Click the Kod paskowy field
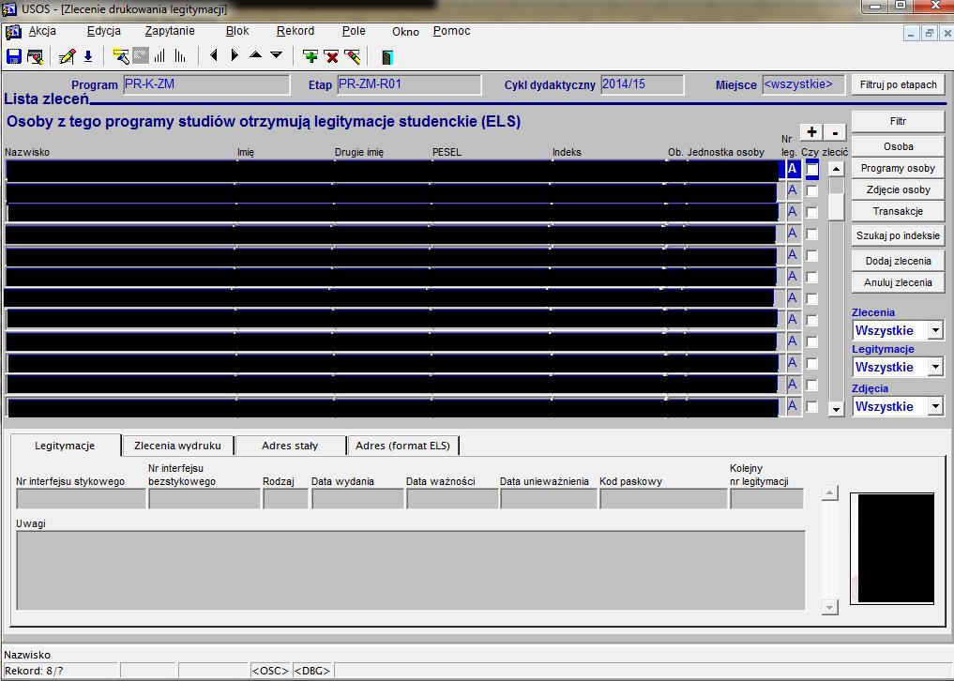 coord(663,499)
